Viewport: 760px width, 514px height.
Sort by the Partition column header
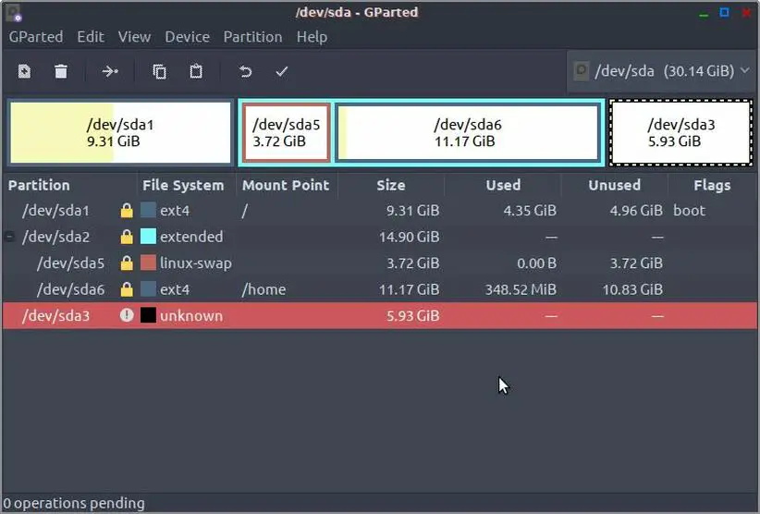pyautogui.click(x=69, y=185)
